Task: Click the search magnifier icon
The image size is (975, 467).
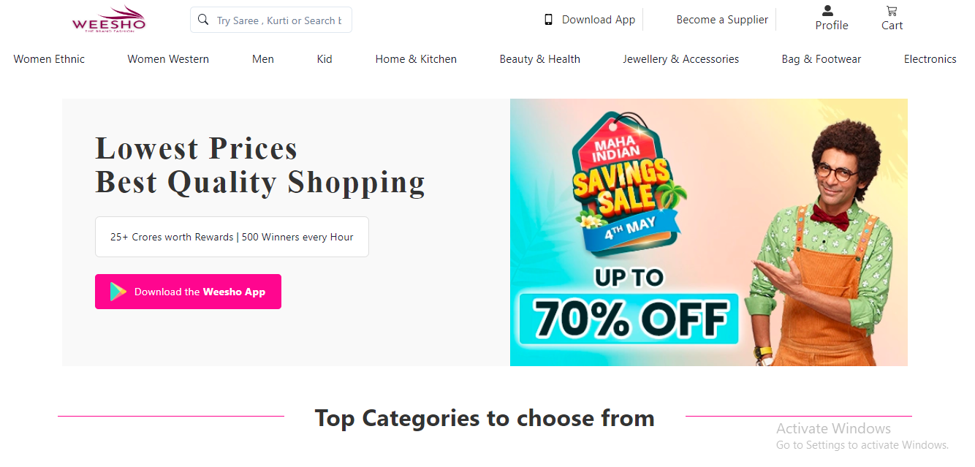Action: 203,20
